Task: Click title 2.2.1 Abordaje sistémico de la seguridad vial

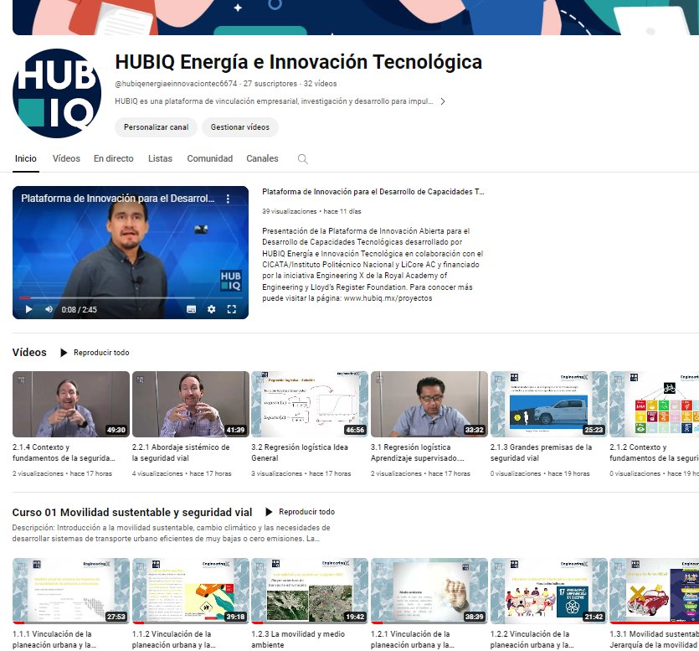Action: coord(181,452)
